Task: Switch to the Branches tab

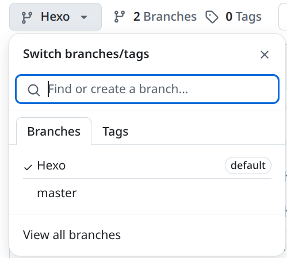Action: [x=54, y=131]
